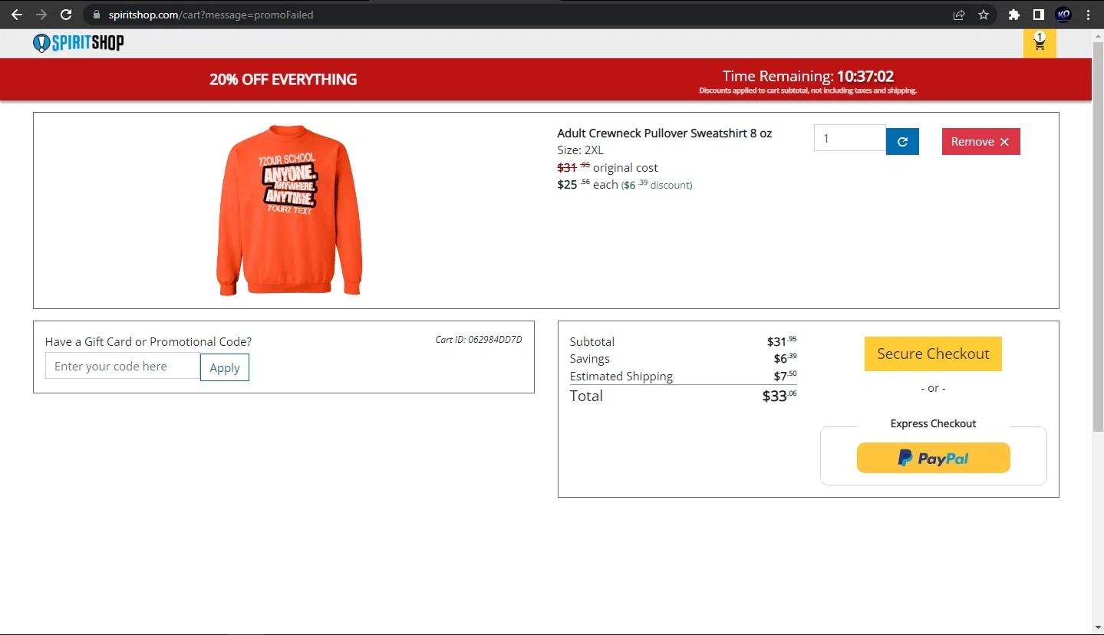Click the Subtotal row label
1104x635 pixels.
point(592,341)
